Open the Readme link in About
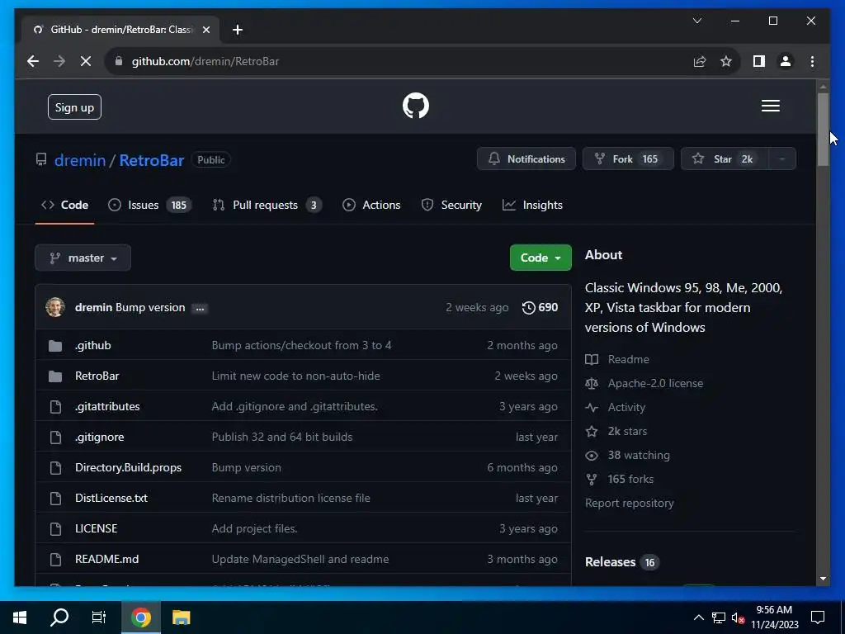Screen dimensions: 845x634 pyautogui.click(x=617, y=360)
